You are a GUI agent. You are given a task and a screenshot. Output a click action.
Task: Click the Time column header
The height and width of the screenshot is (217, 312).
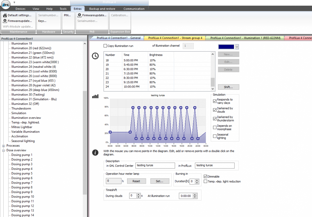(x=135, y=55)
